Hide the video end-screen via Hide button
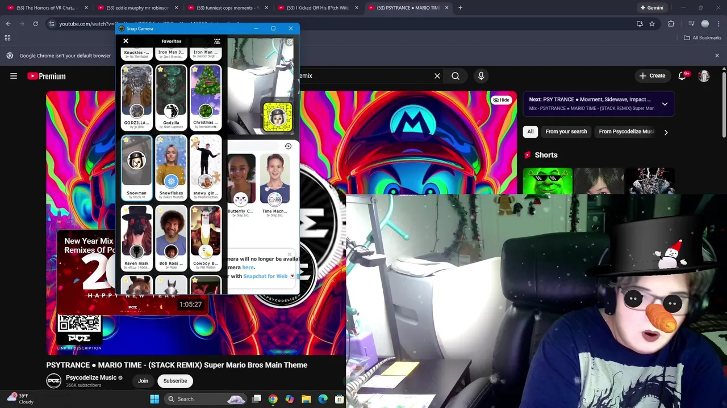The width and height of the screenshot is (727, 408). [501, 100]
